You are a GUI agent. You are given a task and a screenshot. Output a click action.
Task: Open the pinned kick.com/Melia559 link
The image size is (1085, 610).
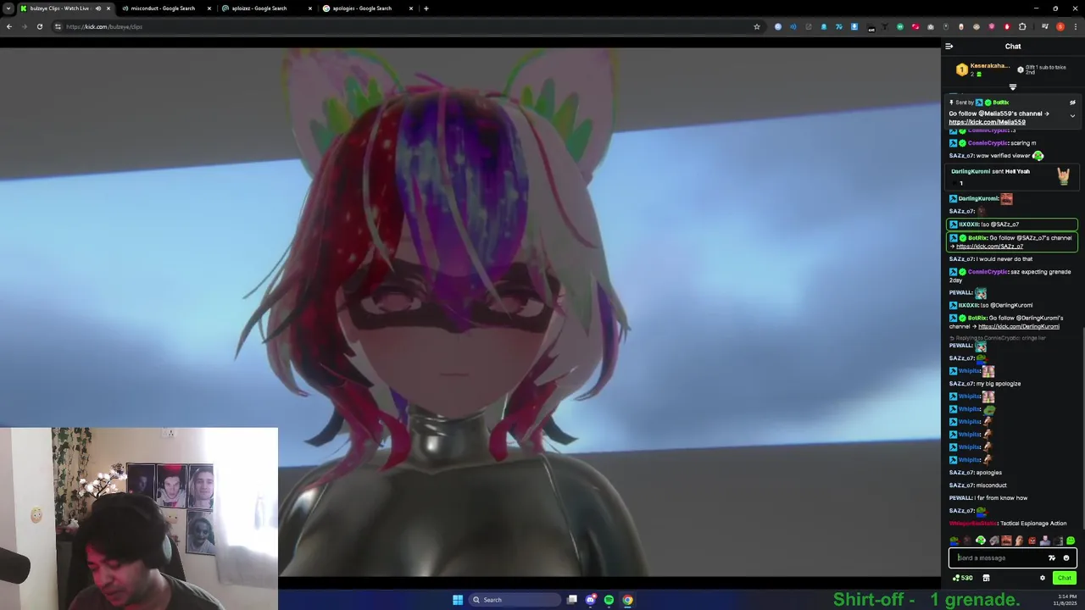[x=987, y=122]
